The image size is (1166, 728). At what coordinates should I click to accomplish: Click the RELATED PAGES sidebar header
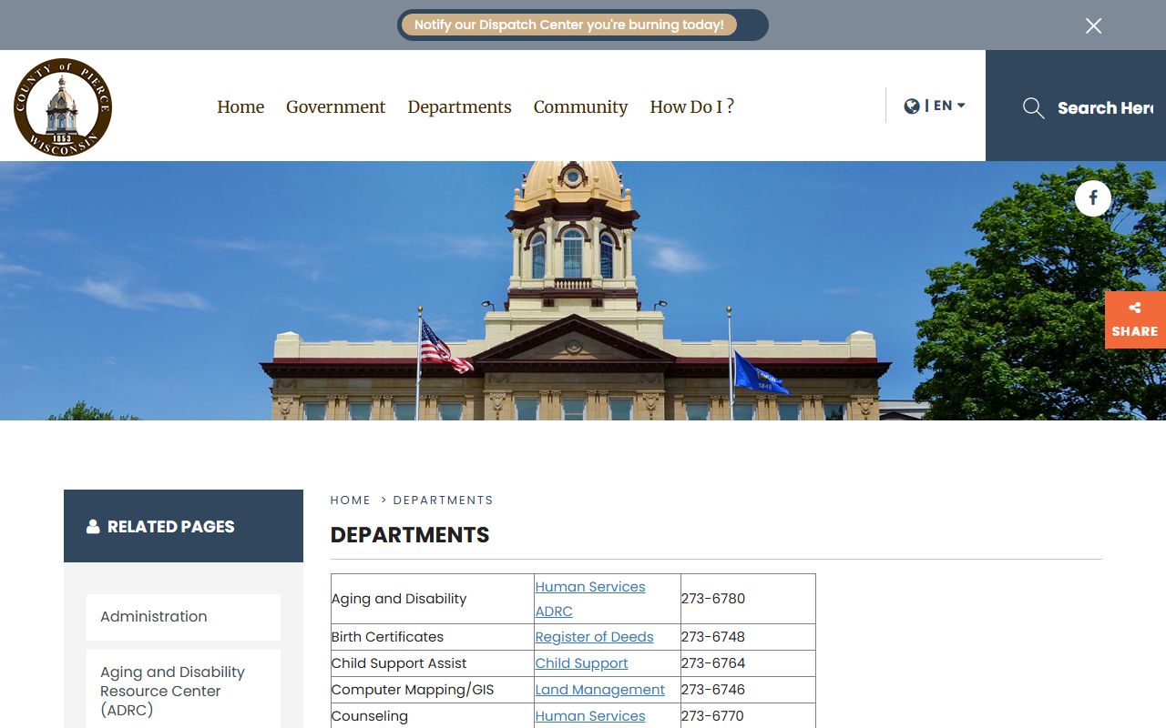click(183, 526)
